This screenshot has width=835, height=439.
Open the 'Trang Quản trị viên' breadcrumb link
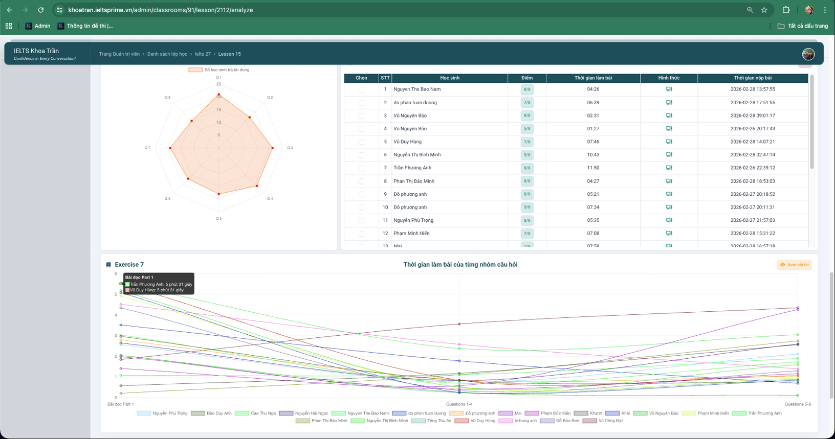(x=119, y=54)
